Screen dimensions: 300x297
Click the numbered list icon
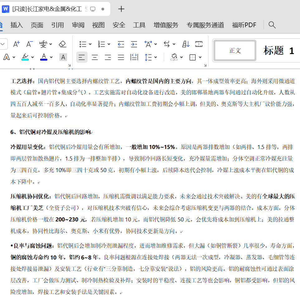102,44
